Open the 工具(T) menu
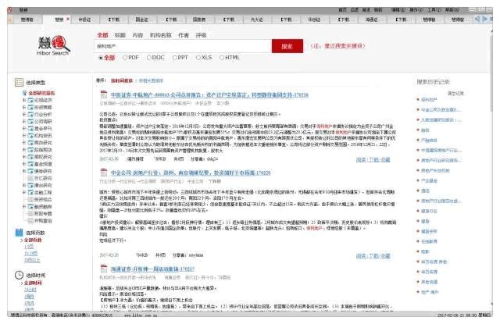Viewport: 500px width, 324px height. click(434, 10)
